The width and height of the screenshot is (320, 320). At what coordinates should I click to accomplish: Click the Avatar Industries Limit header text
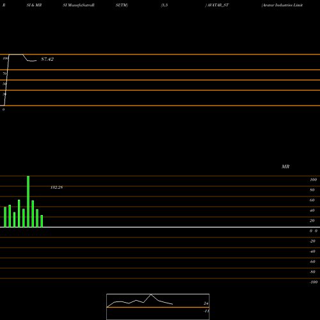click(282, 5)
